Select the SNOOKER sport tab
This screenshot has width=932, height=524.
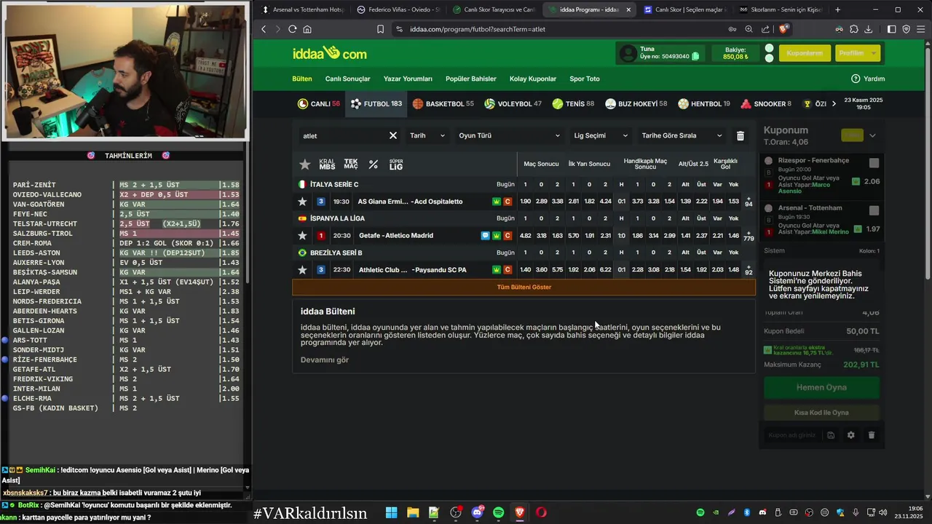point(765,104)
